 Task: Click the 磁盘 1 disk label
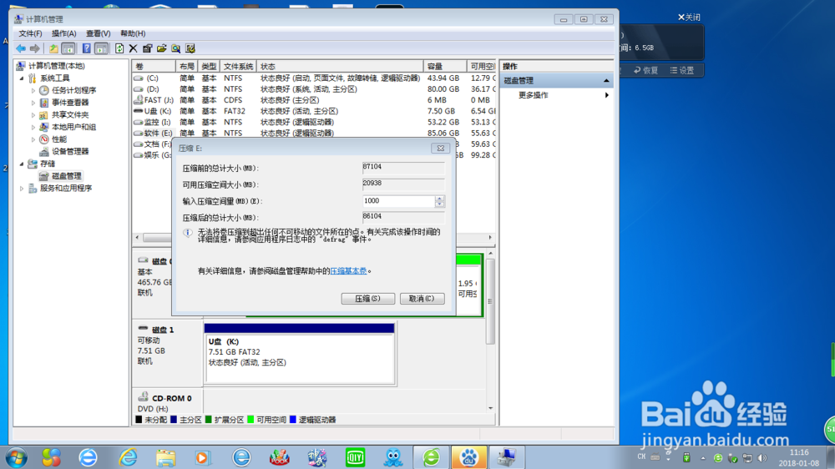tap(163, 330)
